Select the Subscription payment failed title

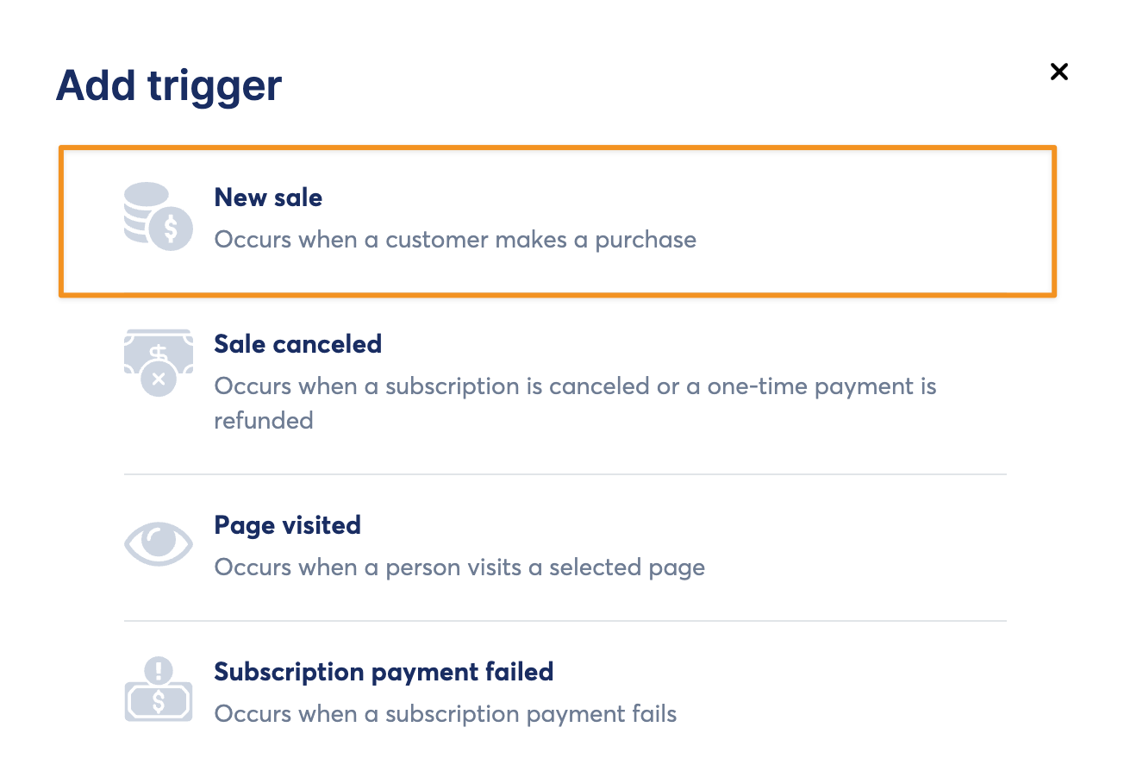coord(384,672)
